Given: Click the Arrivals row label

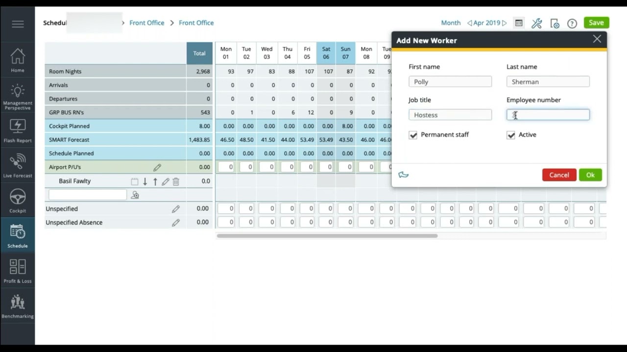Looking at the screenshot, I should click(58, 85).
